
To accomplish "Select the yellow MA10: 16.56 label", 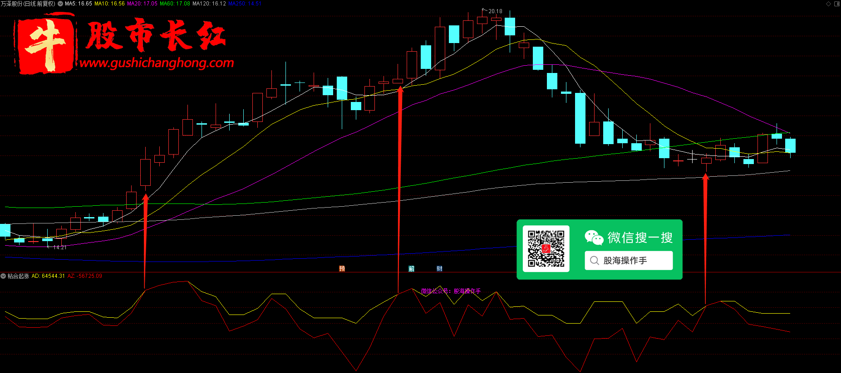I will pos(109,4).
